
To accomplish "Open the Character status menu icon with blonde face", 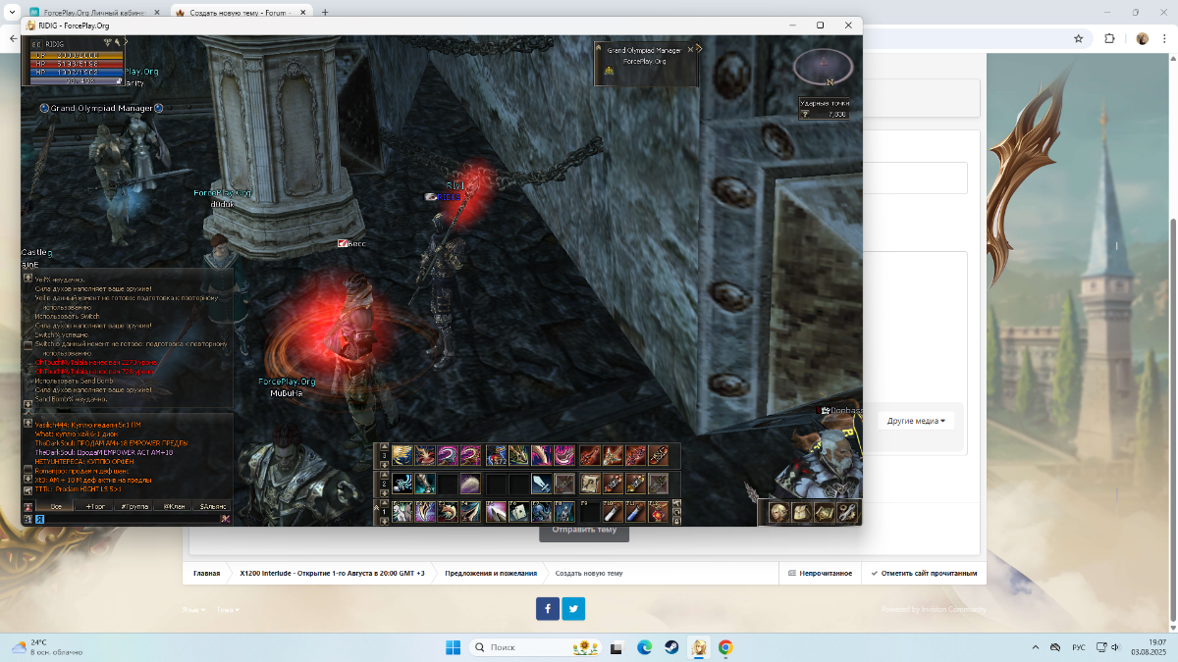I will [x=779, y=512].
